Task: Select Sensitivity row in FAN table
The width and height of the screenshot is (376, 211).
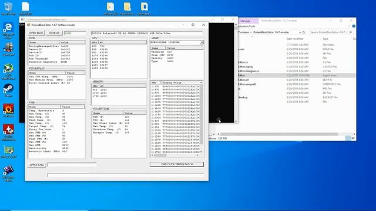Action: click(x=56, y=148)
